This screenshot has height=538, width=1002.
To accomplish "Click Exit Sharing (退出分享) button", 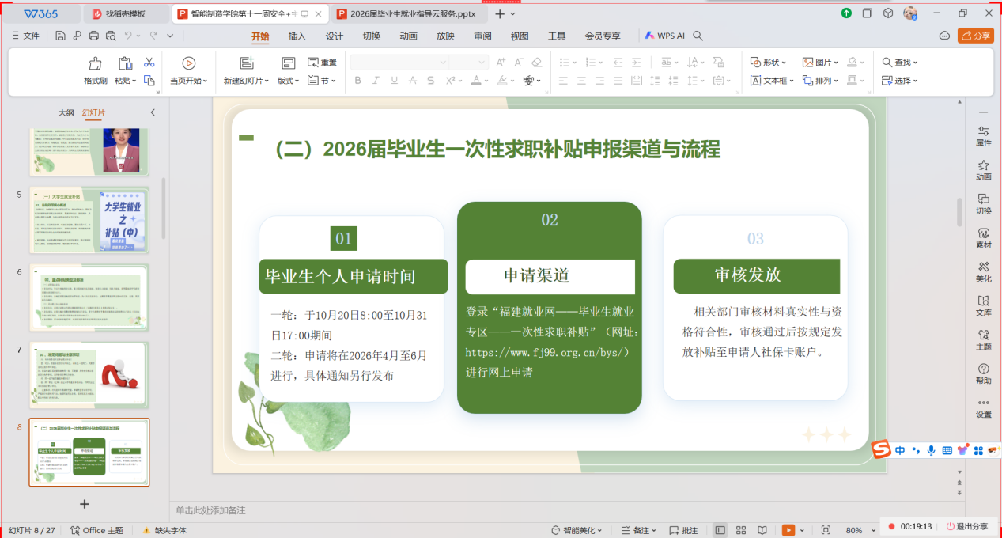I will 966,526.
